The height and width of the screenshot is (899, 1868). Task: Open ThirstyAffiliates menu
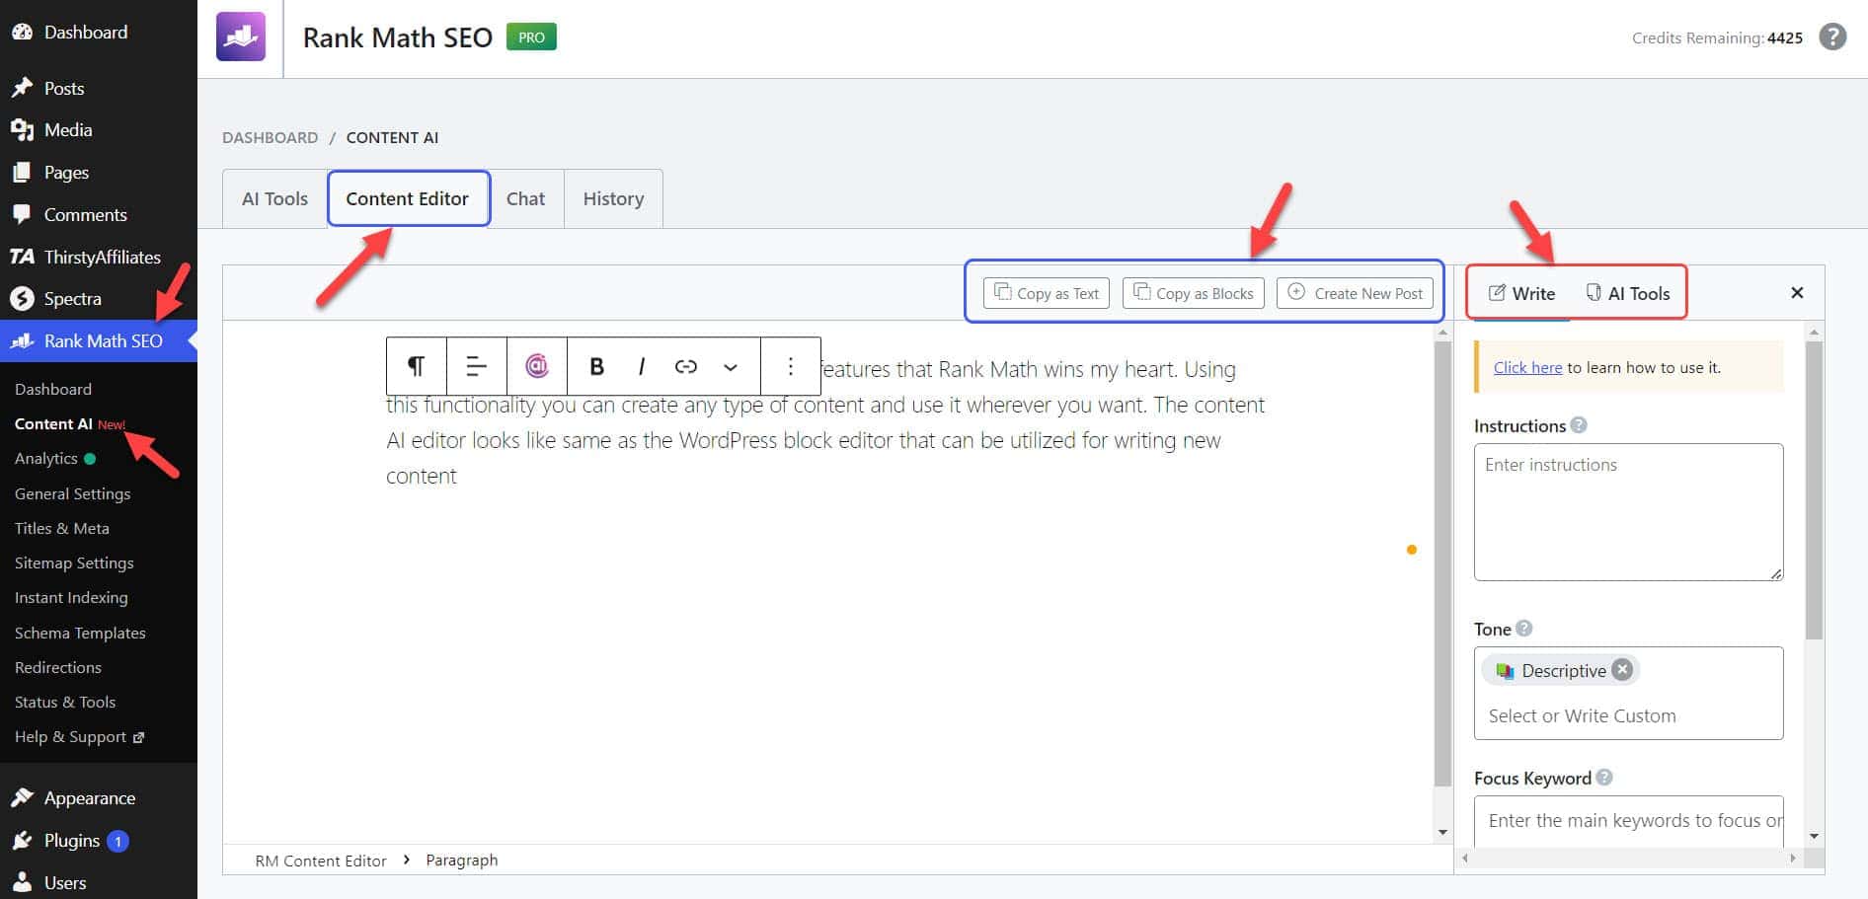pos(102,257)
